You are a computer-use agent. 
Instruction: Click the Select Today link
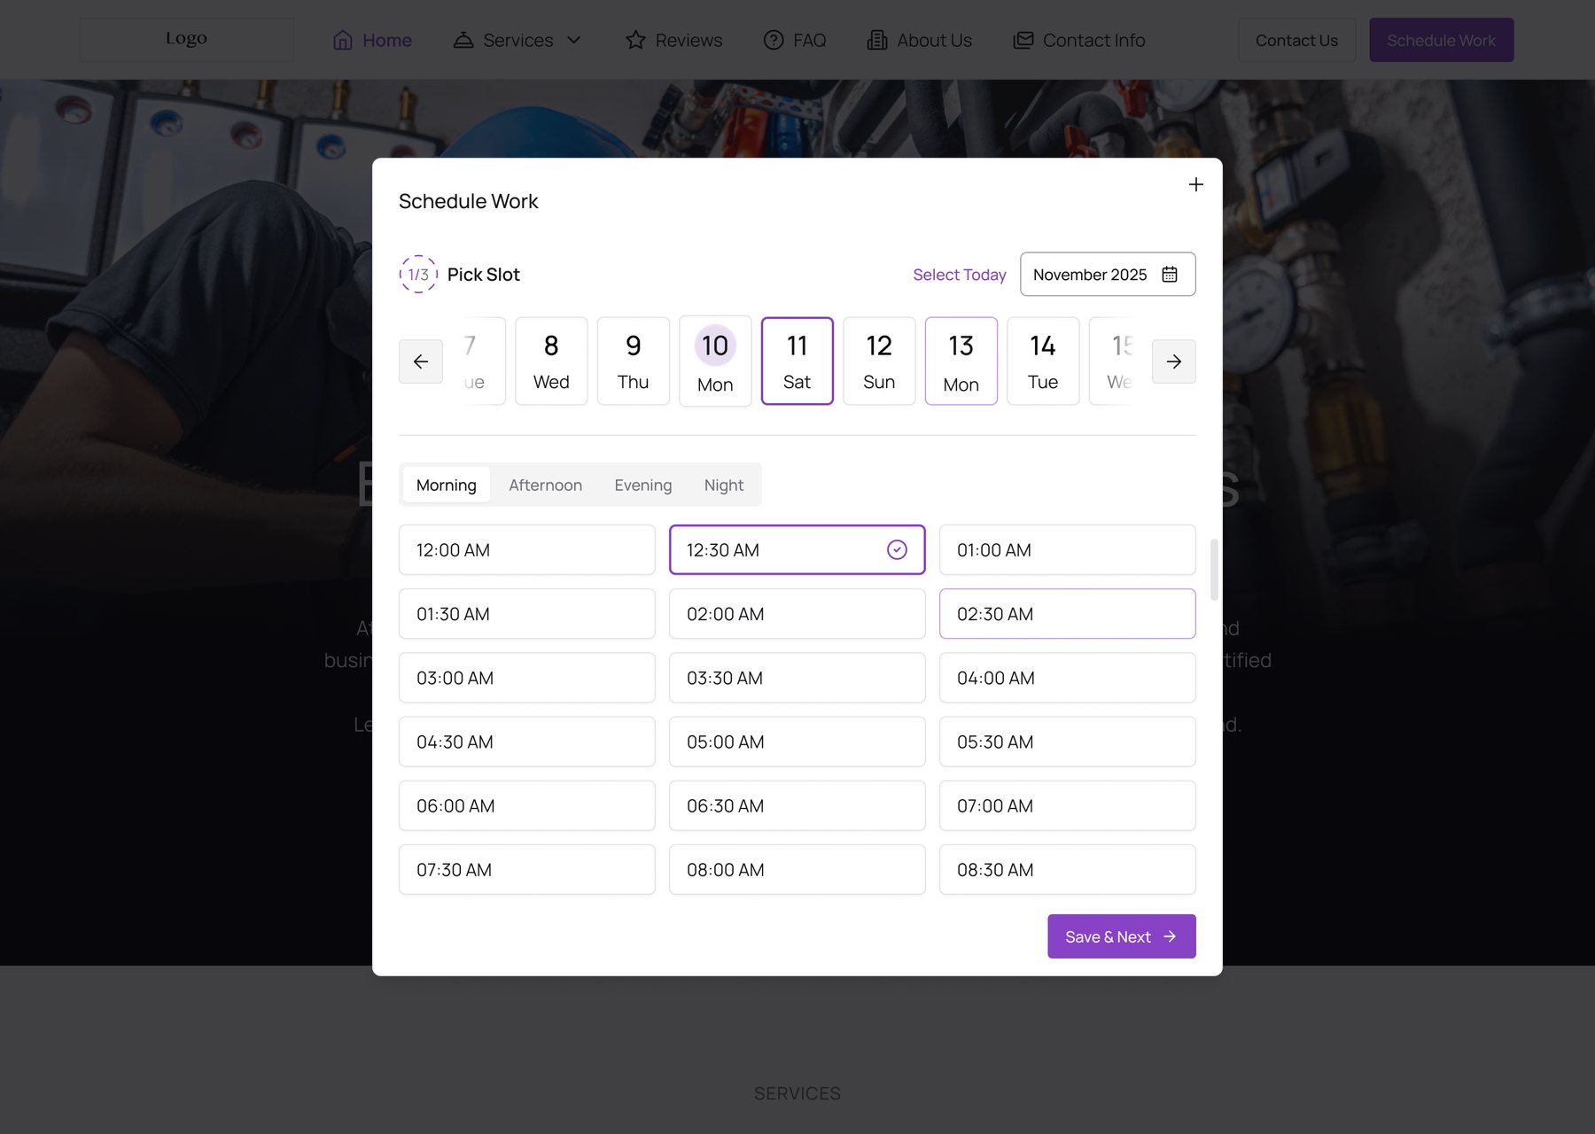coord(960,275)
